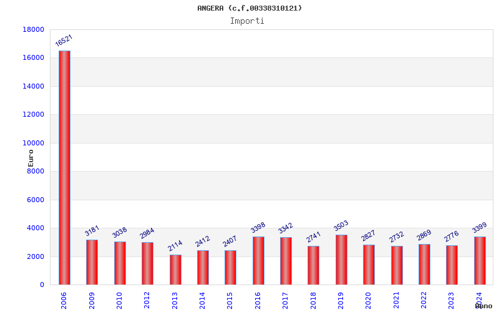Click the value label 2984
The image size is (499, 312).
point(147,233)
